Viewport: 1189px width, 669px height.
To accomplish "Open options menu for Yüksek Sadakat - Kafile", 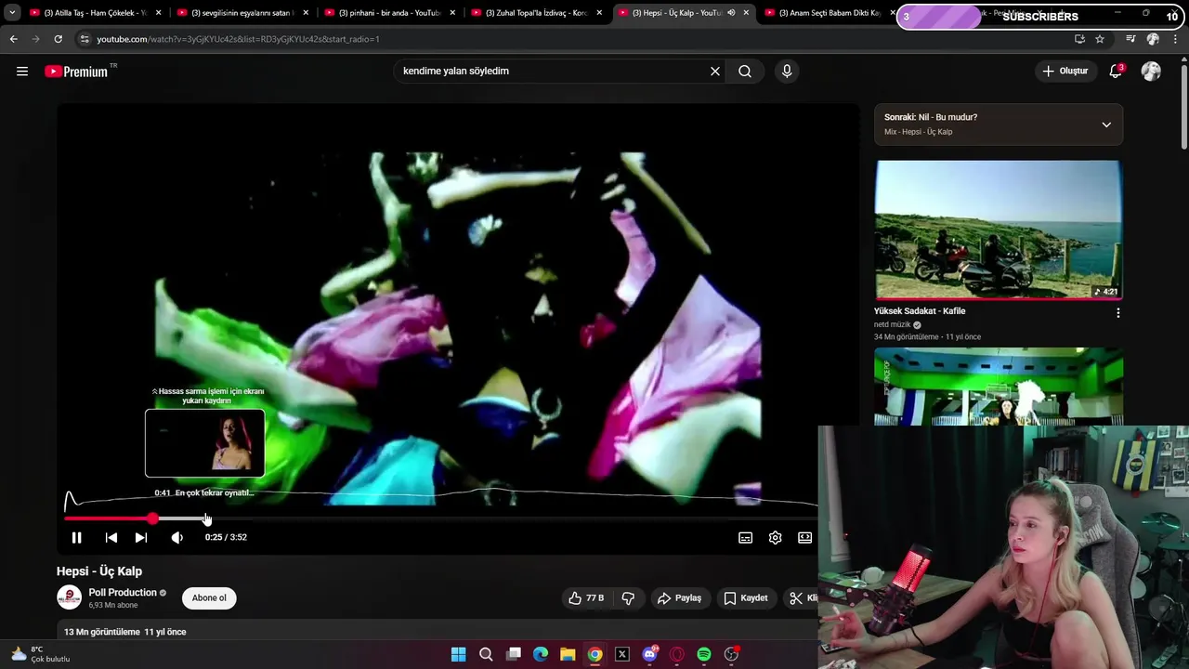I will 1117,313.
